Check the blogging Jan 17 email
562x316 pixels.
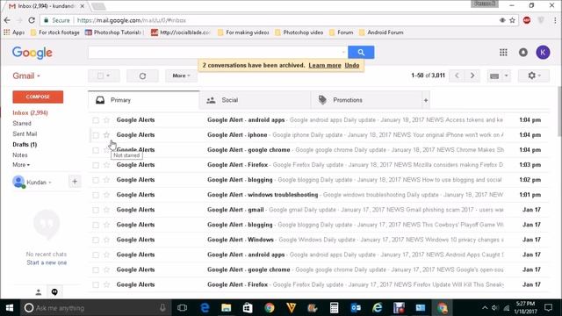click(96, 225)
